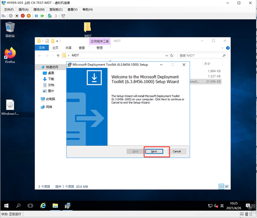Click the Checkpoint toolbar icon
The height and width of the screenshot is (218, 257).
(x=49, y=16)
